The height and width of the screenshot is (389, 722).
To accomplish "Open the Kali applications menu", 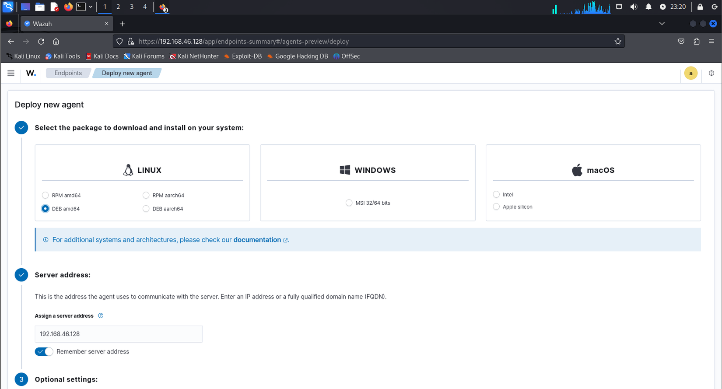I will [8, 7].
